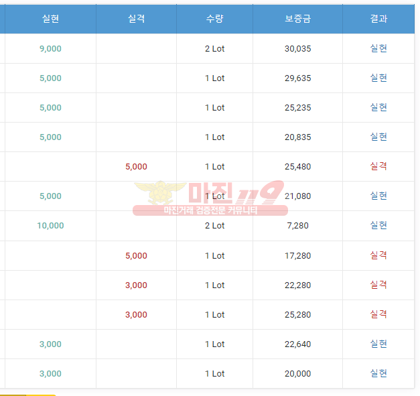
Task: Select 1 Lot in the 25,480 row
Action: click(214, 166)
